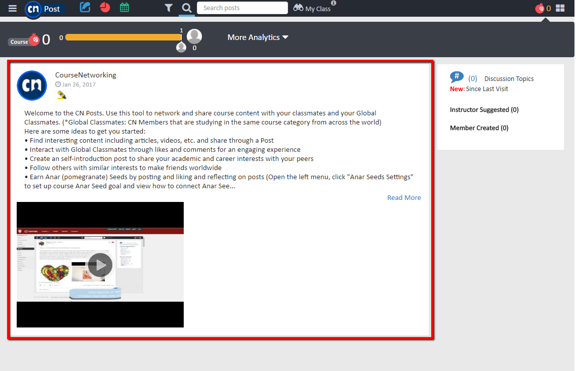Open the CourseNetworking author name
Screen dimensions: 576x371
tap(86, 75)
